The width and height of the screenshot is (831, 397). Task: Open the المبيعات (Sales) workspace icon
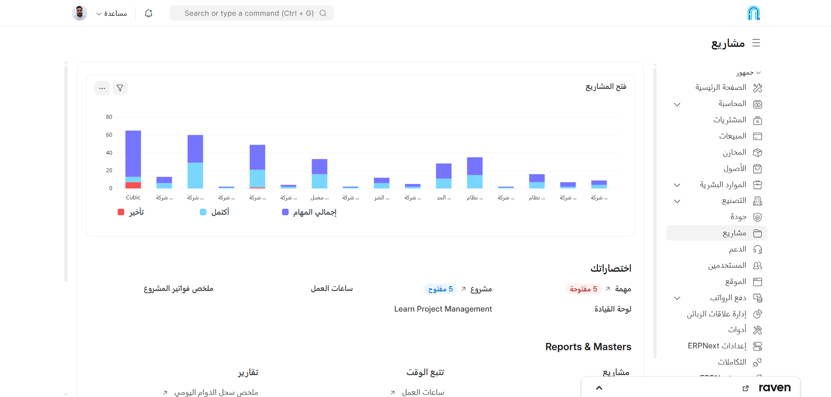click(757, 136)
